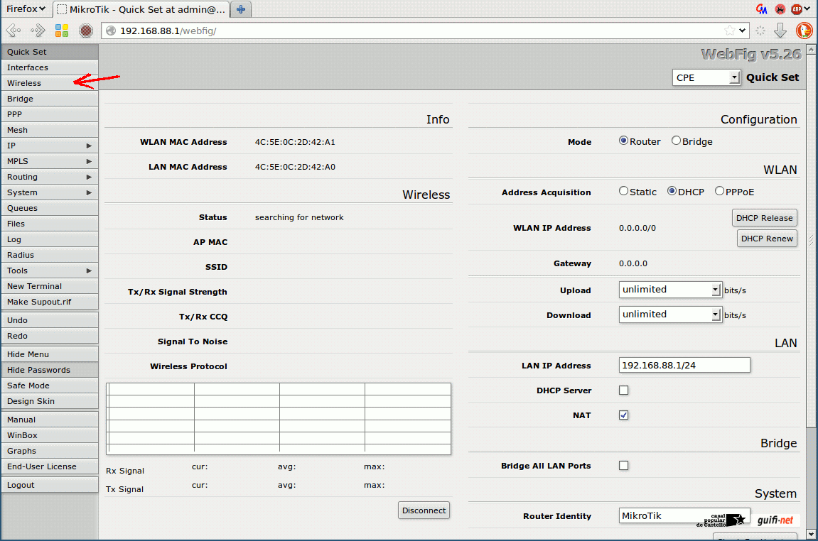Viewport: 818px width, 541px height.
Task: Open the Log menu item
Action: (x=49, y=239)
